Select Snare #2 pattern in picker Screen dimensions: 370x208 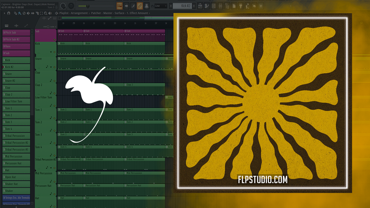coord(16,81)
